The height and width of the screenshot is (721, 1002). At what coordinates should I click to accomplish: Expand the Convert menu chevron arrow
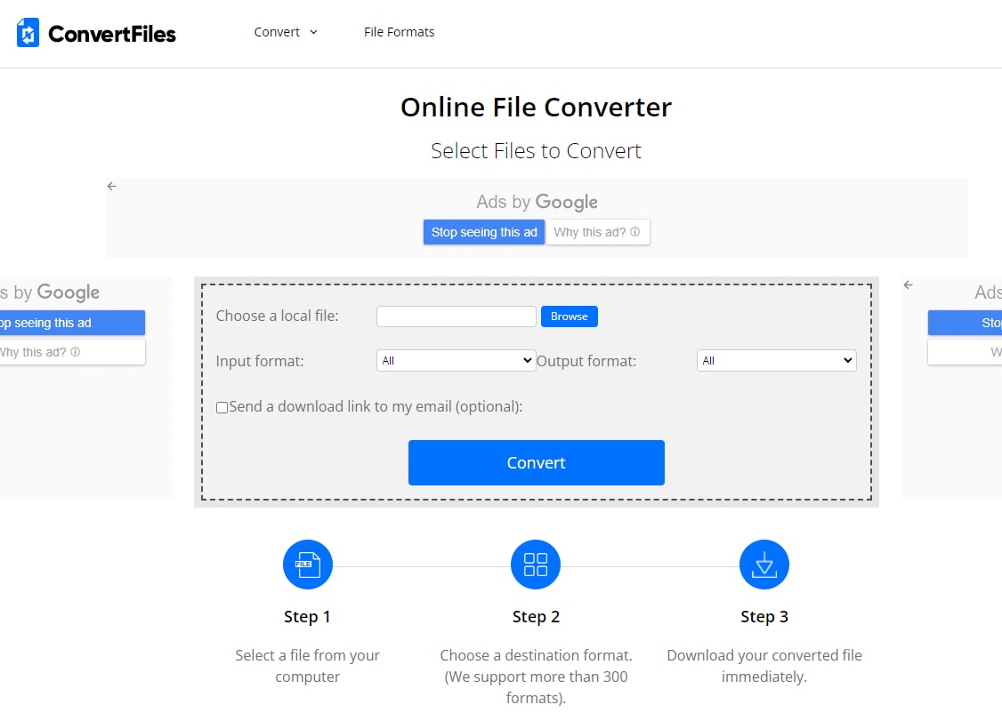point(313,32)
